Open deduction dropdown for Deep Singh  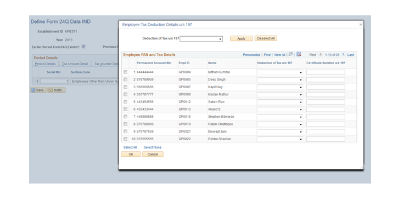coord(280,80)
